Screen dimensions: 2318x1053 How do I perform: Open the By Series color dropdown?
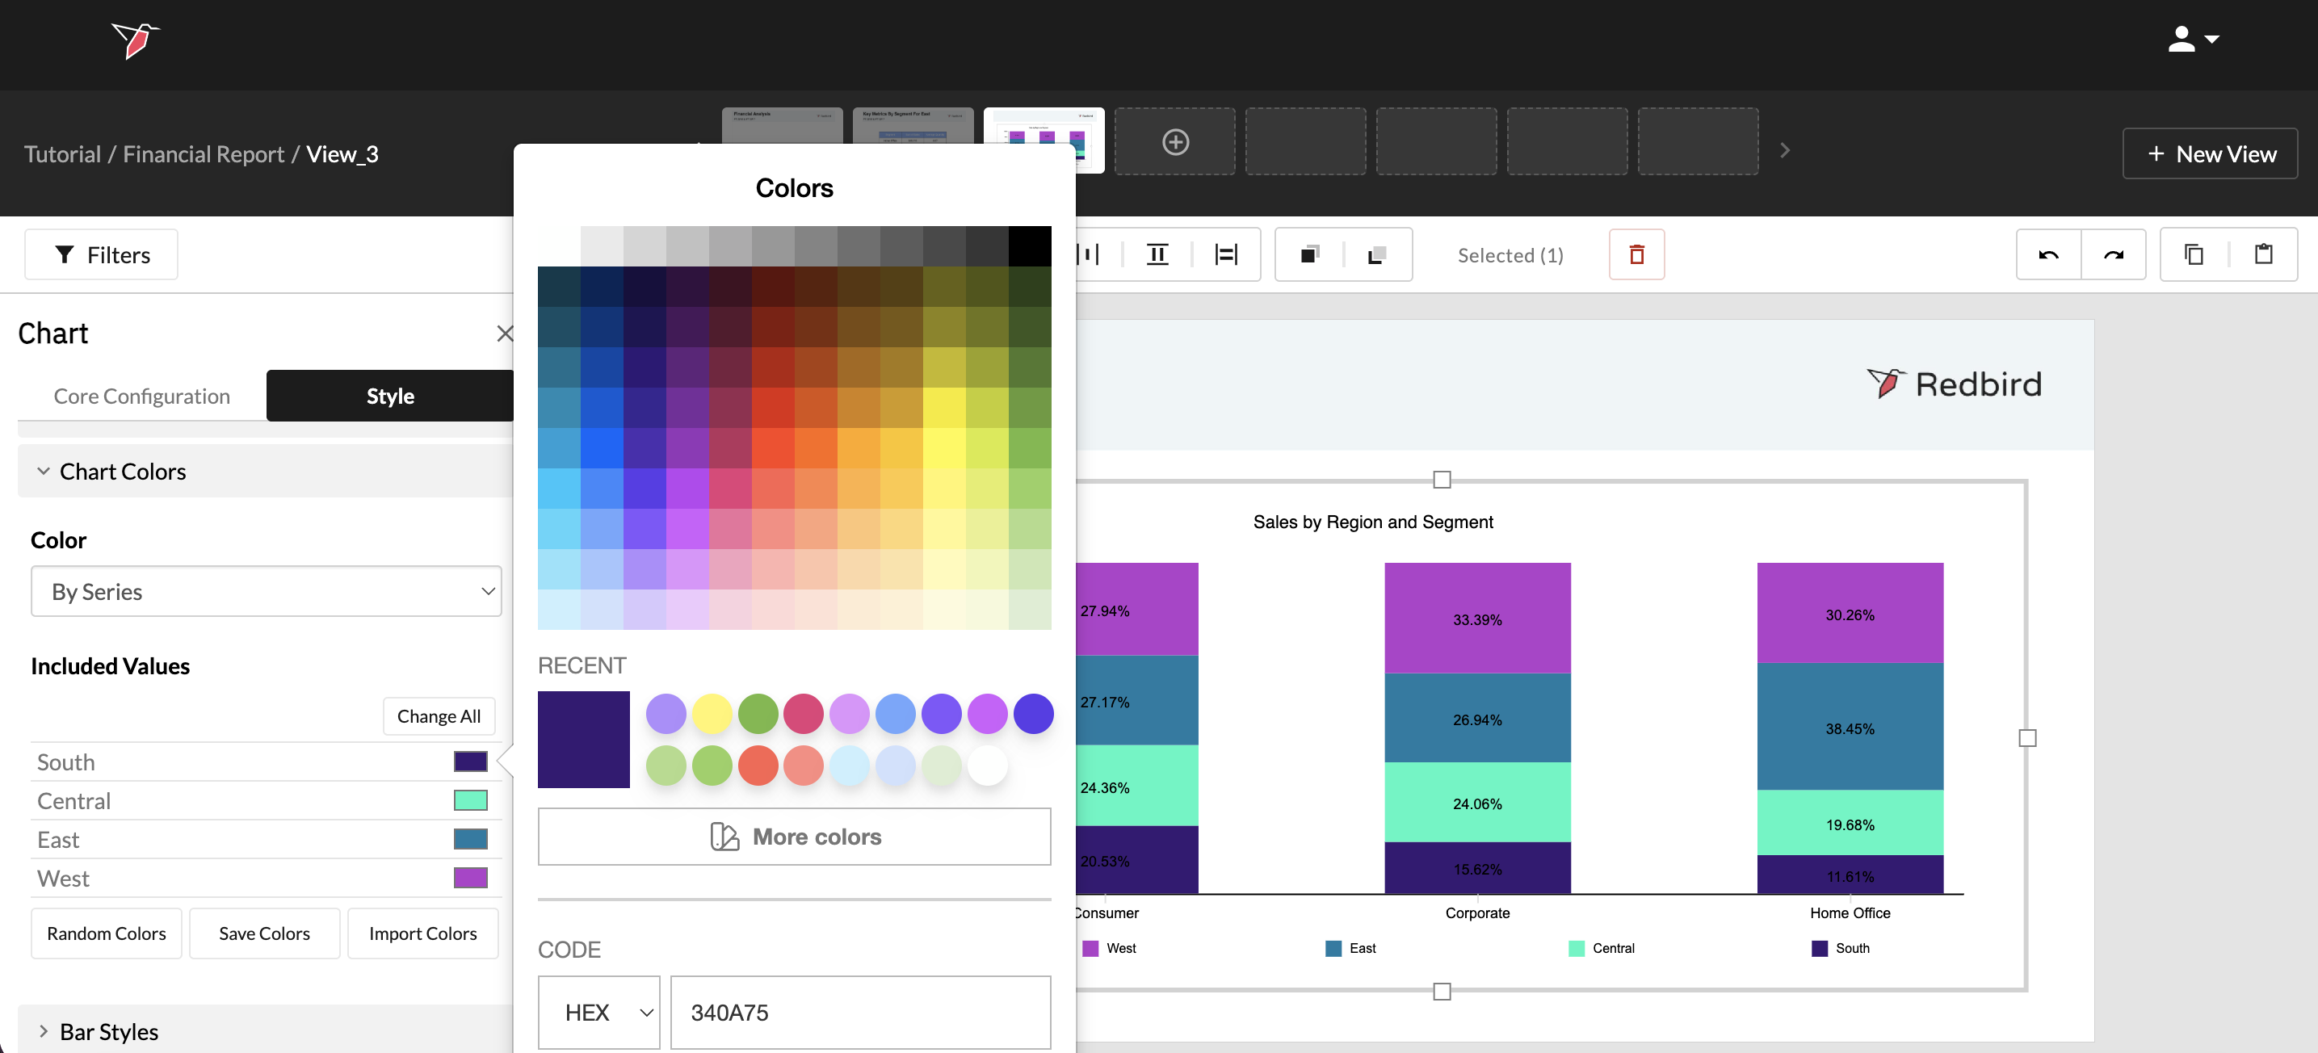coord(266,591)
